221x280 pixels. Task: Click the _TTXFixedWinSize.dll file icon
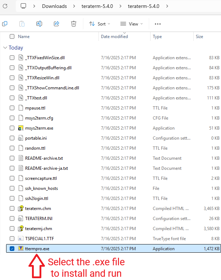tap(21, 58)
